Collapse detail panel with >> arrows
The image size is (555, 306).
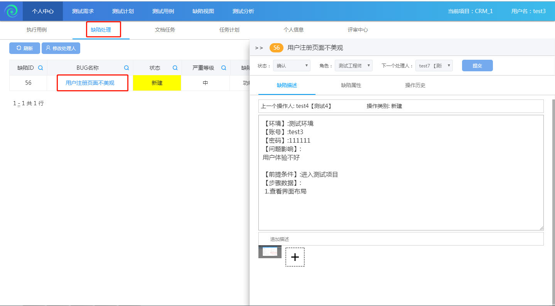[259, 48]
